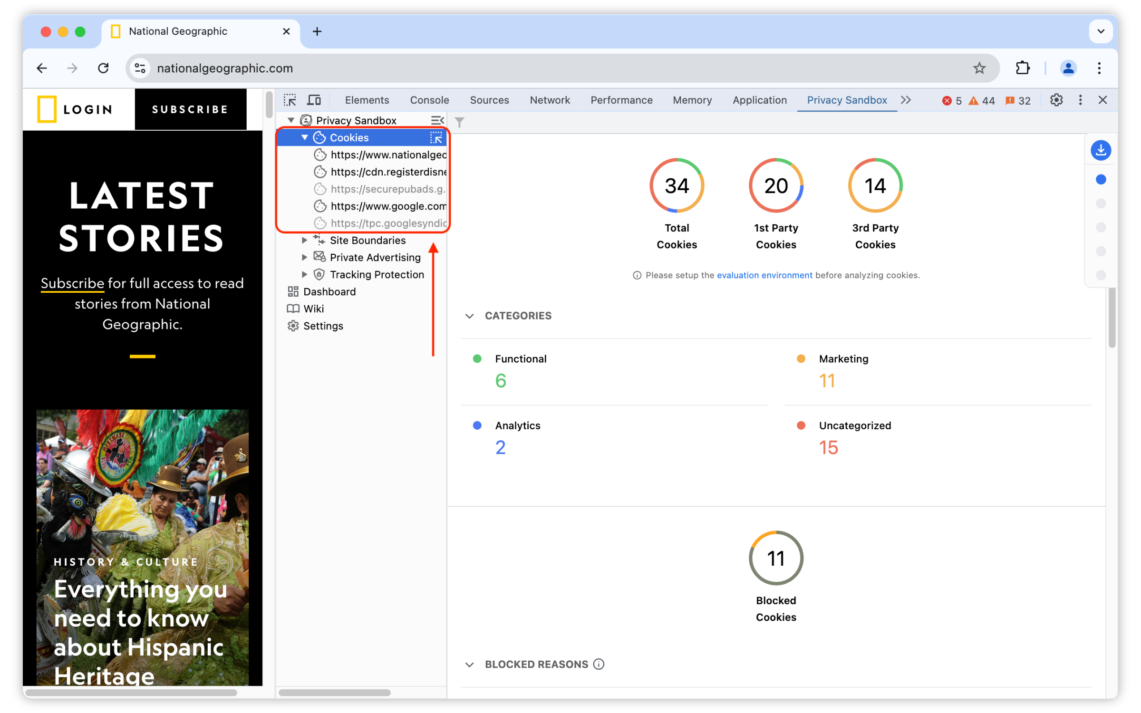Click the info icon next to Blocked Reasons
The image size is (1141, 713).
pos(599,664)
